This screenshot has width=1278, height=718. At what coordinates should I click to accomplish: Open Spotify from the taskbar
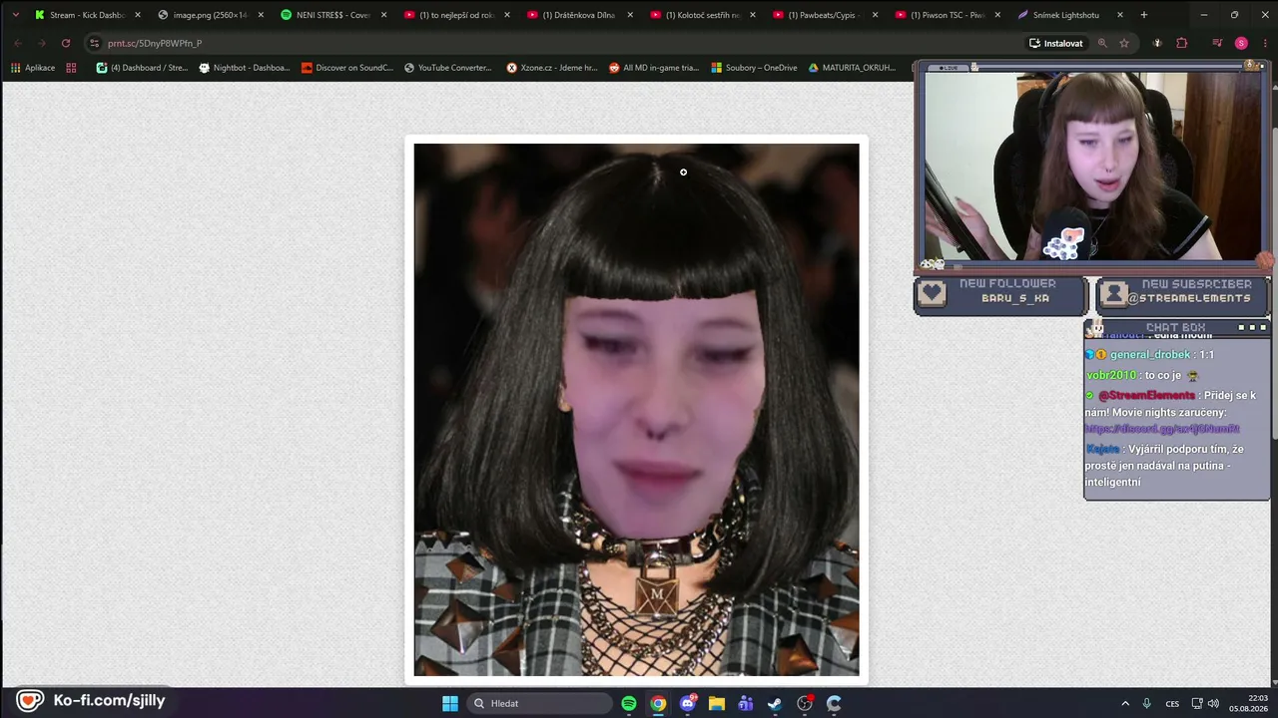pyautogui.click(x=629, y=703)
